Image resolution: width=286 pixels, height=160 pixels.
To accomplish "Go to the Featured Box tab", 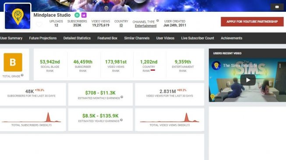I will (107, 38).
